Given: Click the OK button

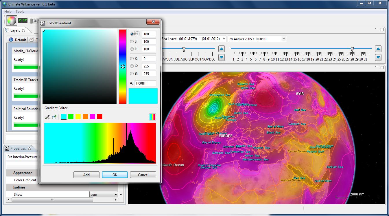Looking at the screenshot, I should pos(115,175).
